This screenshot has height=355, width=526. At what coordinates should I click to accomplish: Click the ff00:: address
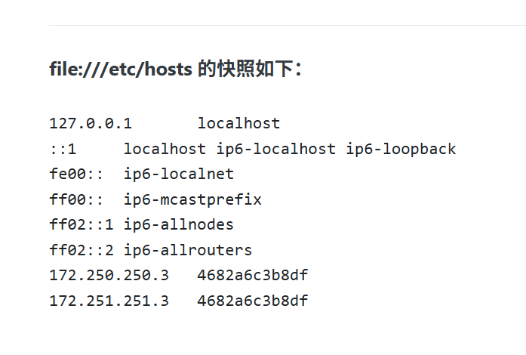click(76, 199)
